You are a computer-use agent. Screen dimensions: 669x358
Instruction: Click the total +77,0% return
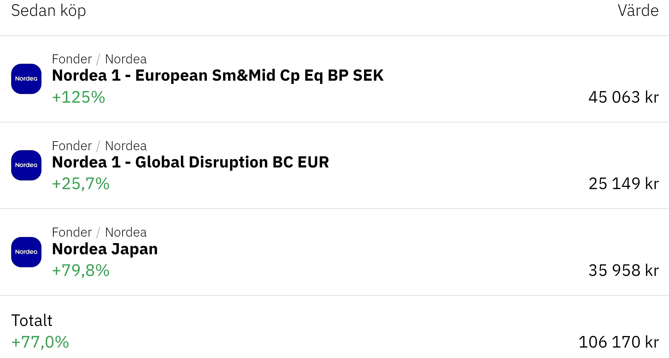point(40,342)
